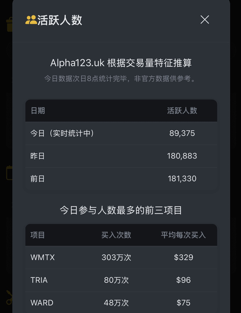Select the 今日(实时统计中) row label

[x=62, y=133]
